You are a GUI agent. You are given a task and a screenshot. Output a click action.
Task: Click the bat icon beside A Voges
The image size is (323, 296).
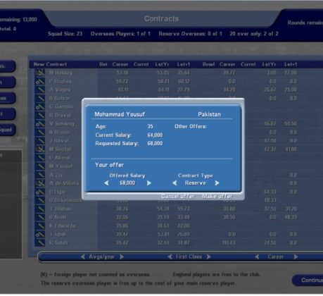40,90
